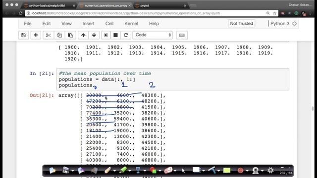Click the wiper clear annotations tool
Screen dimensions: 317x178
211,170
